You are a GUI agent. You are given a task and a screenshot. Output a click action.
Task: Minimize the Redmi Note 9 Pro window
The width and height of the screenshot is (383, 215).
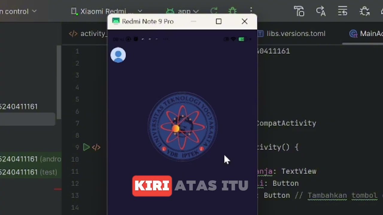pos(194,21)
